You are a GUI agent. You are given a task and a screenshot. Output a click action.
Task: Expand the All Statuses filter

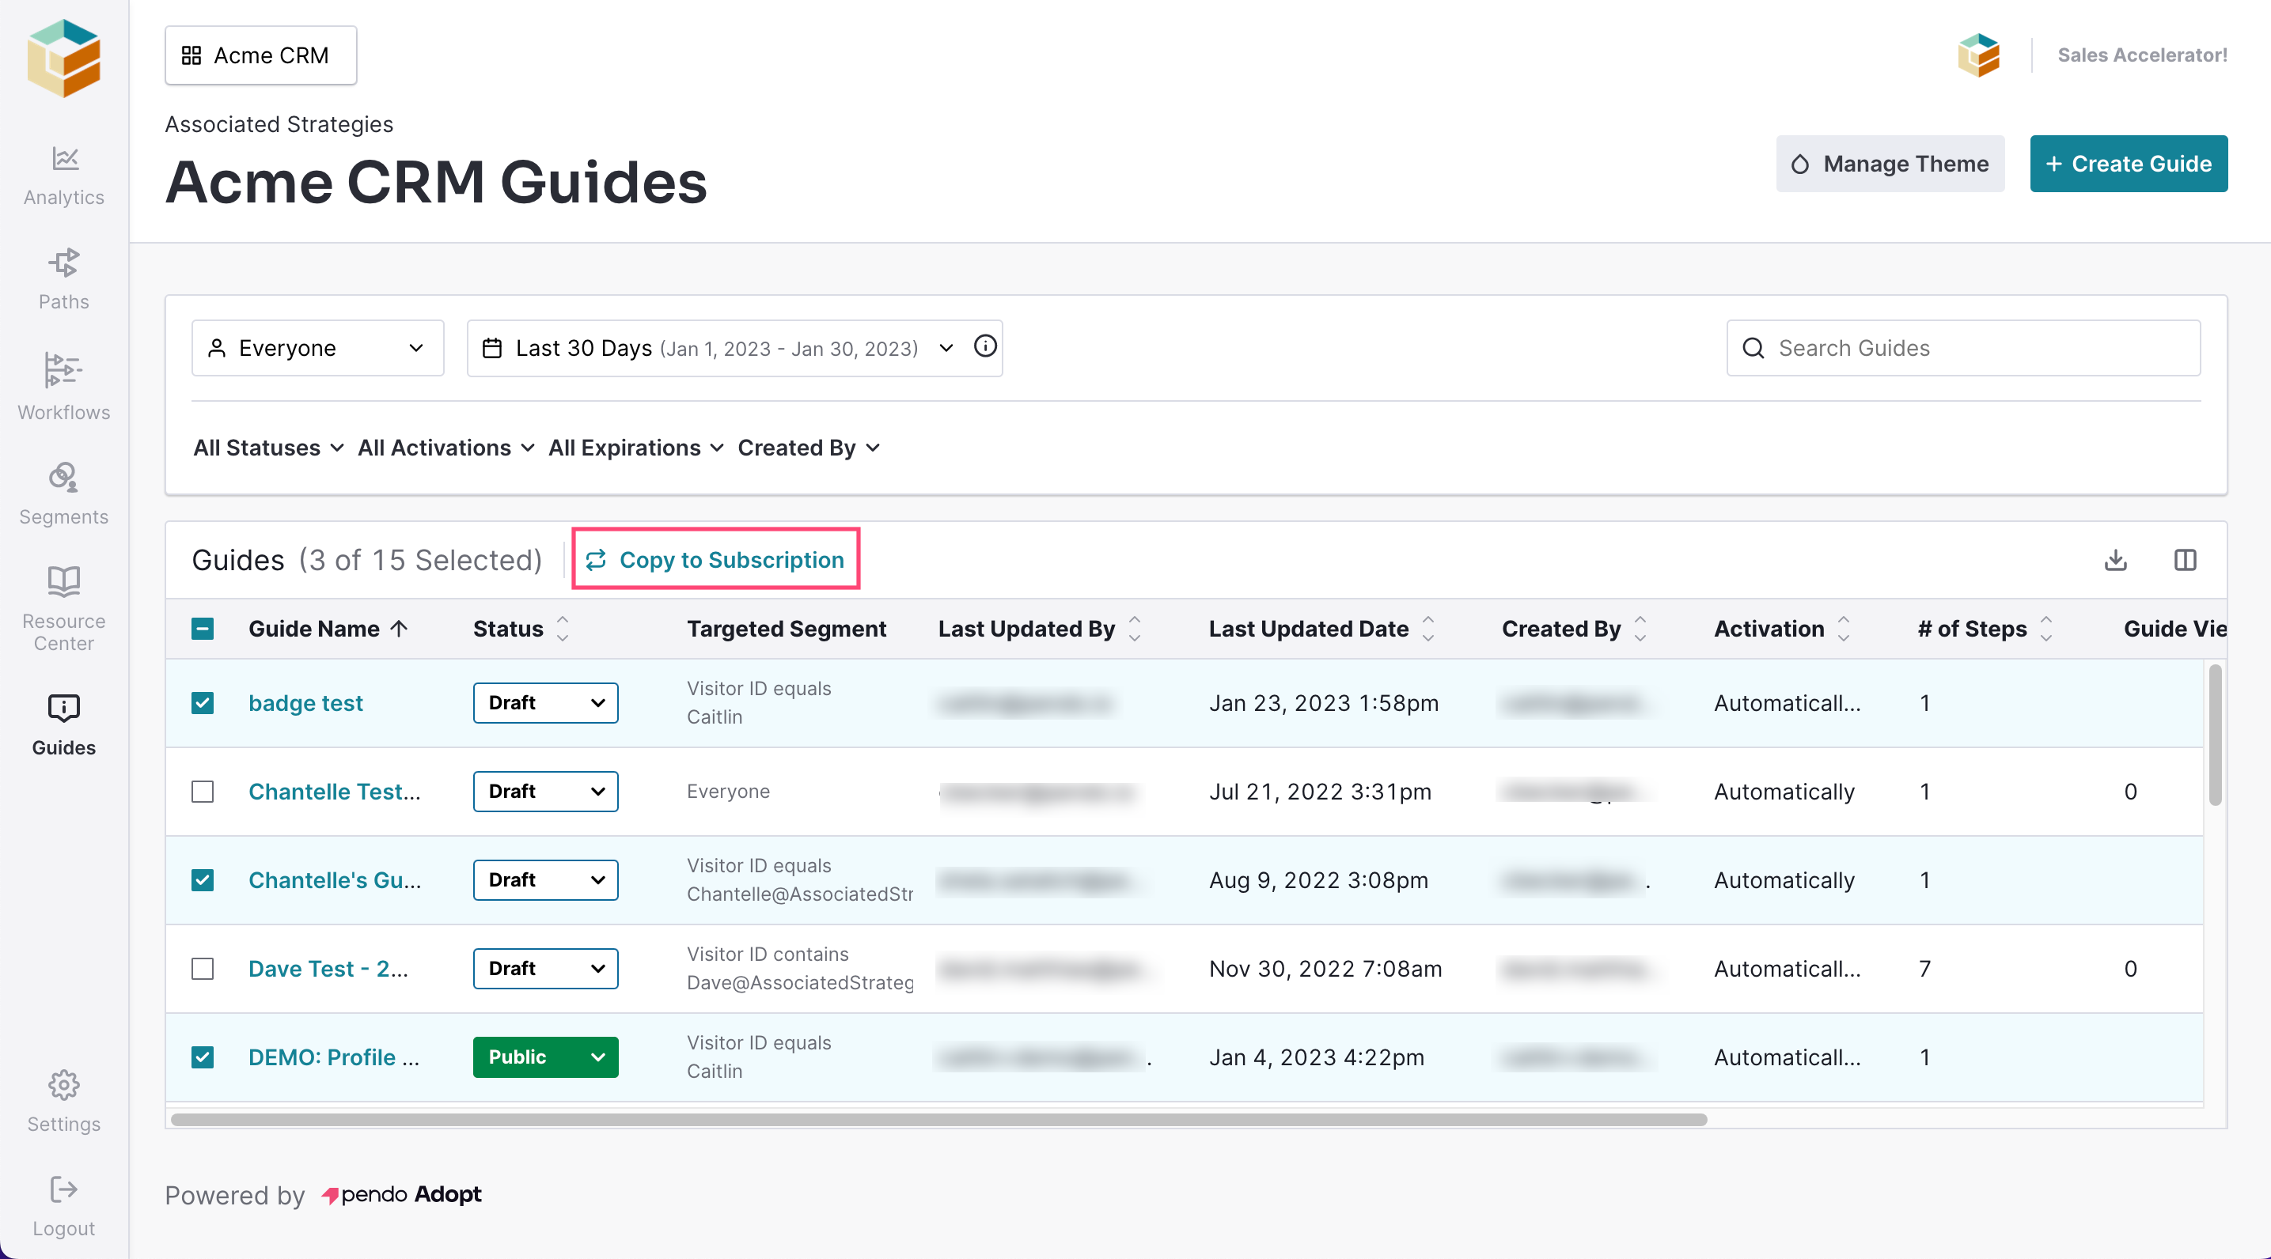[268, 448]
